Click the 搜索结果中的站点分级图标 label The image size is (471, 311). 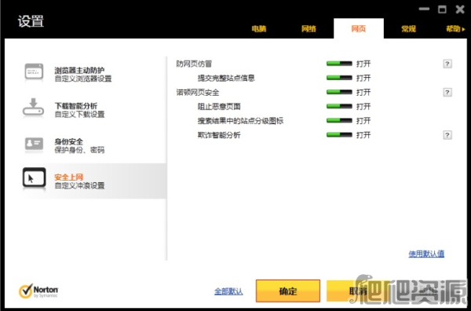pos(241,121)
